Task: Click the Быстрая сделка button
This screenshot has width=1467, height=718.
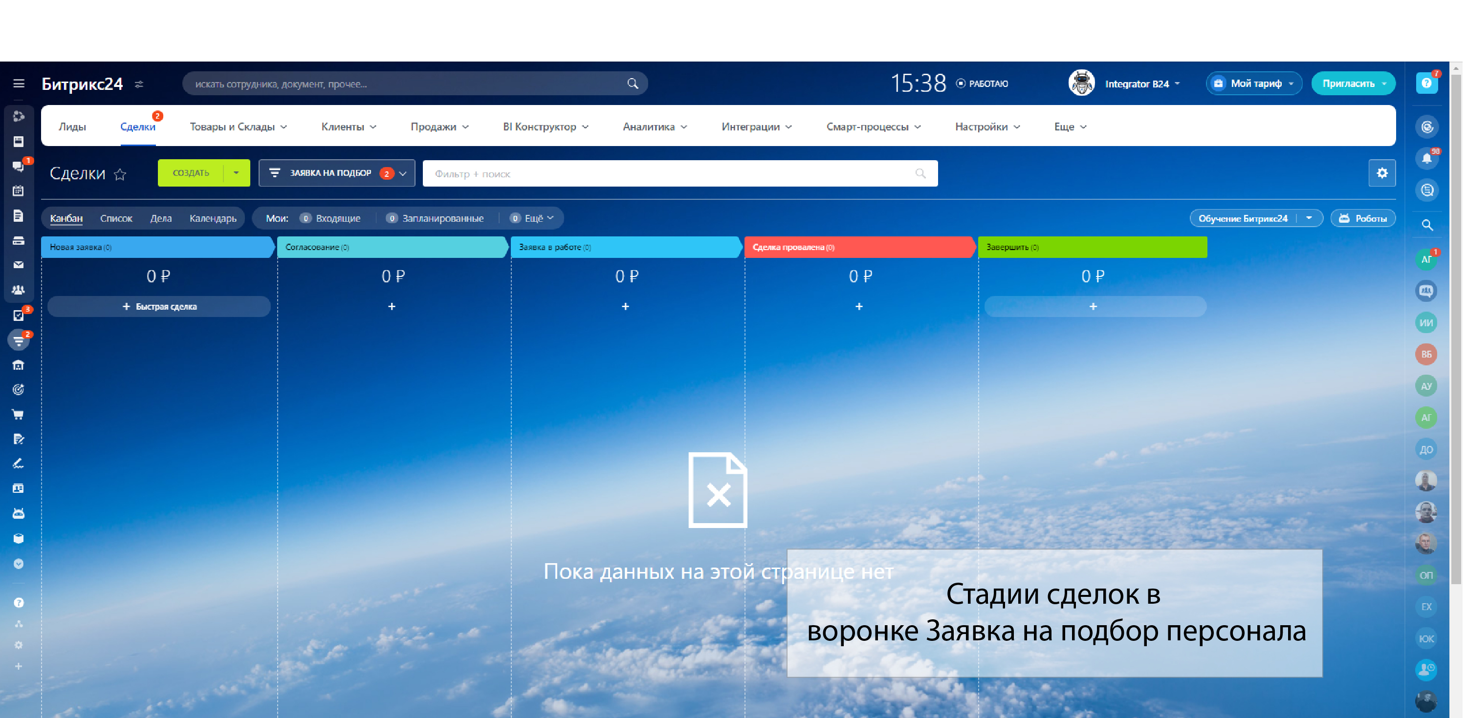Action: click(x=159, y=307)
